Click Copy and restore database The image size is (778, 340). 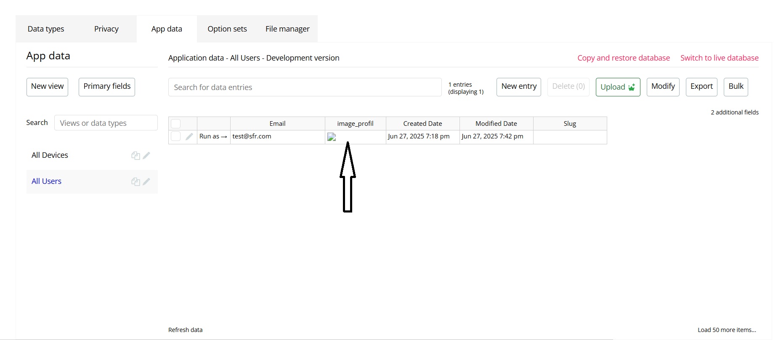(624, 58)
